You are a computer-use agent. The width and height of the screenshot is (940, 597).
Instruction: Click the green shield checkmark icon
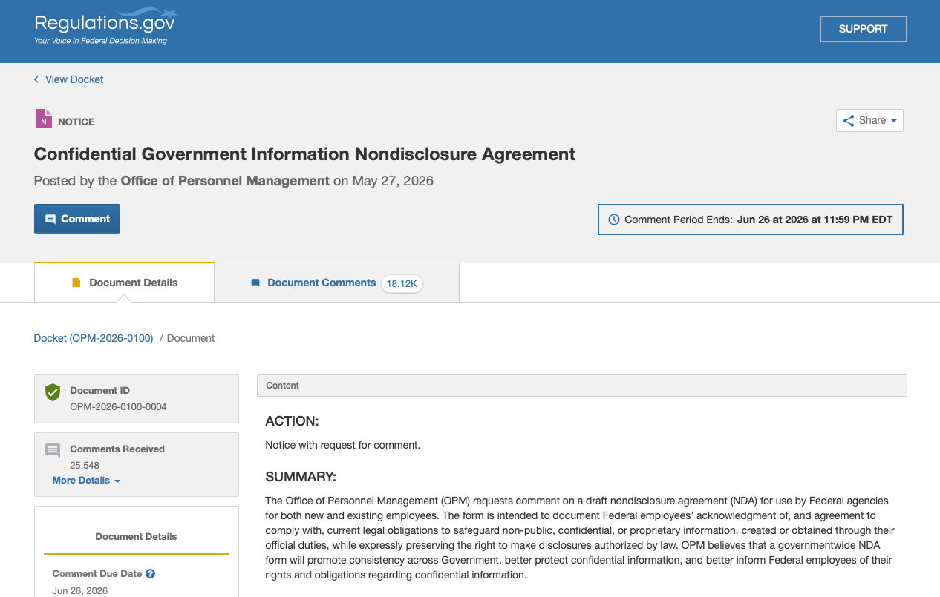click(53, 392)
